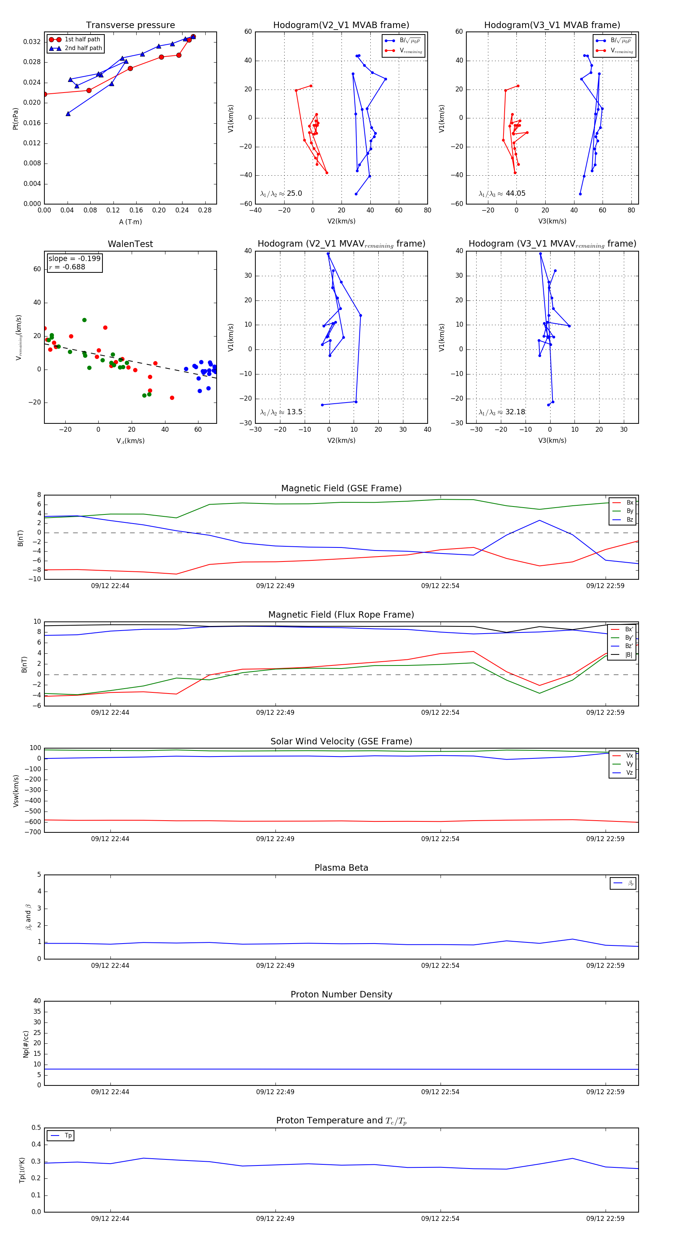The width and height of the screenshot is (683, 1252).
Task: Select the "r = -0.688" correlation text
Action: 67,267
